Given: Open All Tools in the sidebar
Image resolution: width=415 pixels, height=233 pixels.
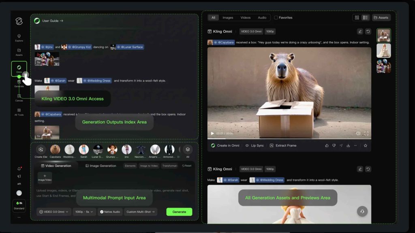Looking at the screenshot, I should pyautogui.click(x=19, y=112).
